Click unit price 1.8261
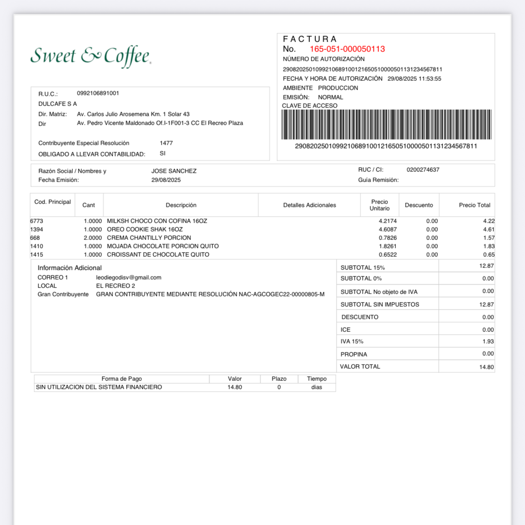 pyautogui.click(x=388, y=246)
